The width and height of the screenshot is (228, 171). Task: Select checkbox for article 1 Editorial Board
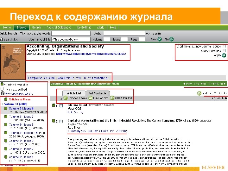[x=61, y=106]
